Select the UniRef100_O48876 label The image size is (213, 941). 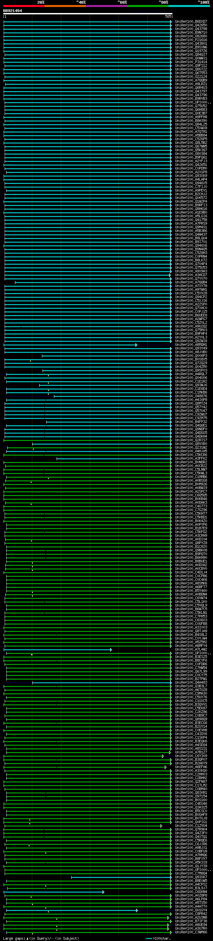pos(191,396)
